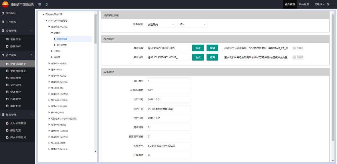Click 检测 button for 累计用电

click(x=212, y=57)
